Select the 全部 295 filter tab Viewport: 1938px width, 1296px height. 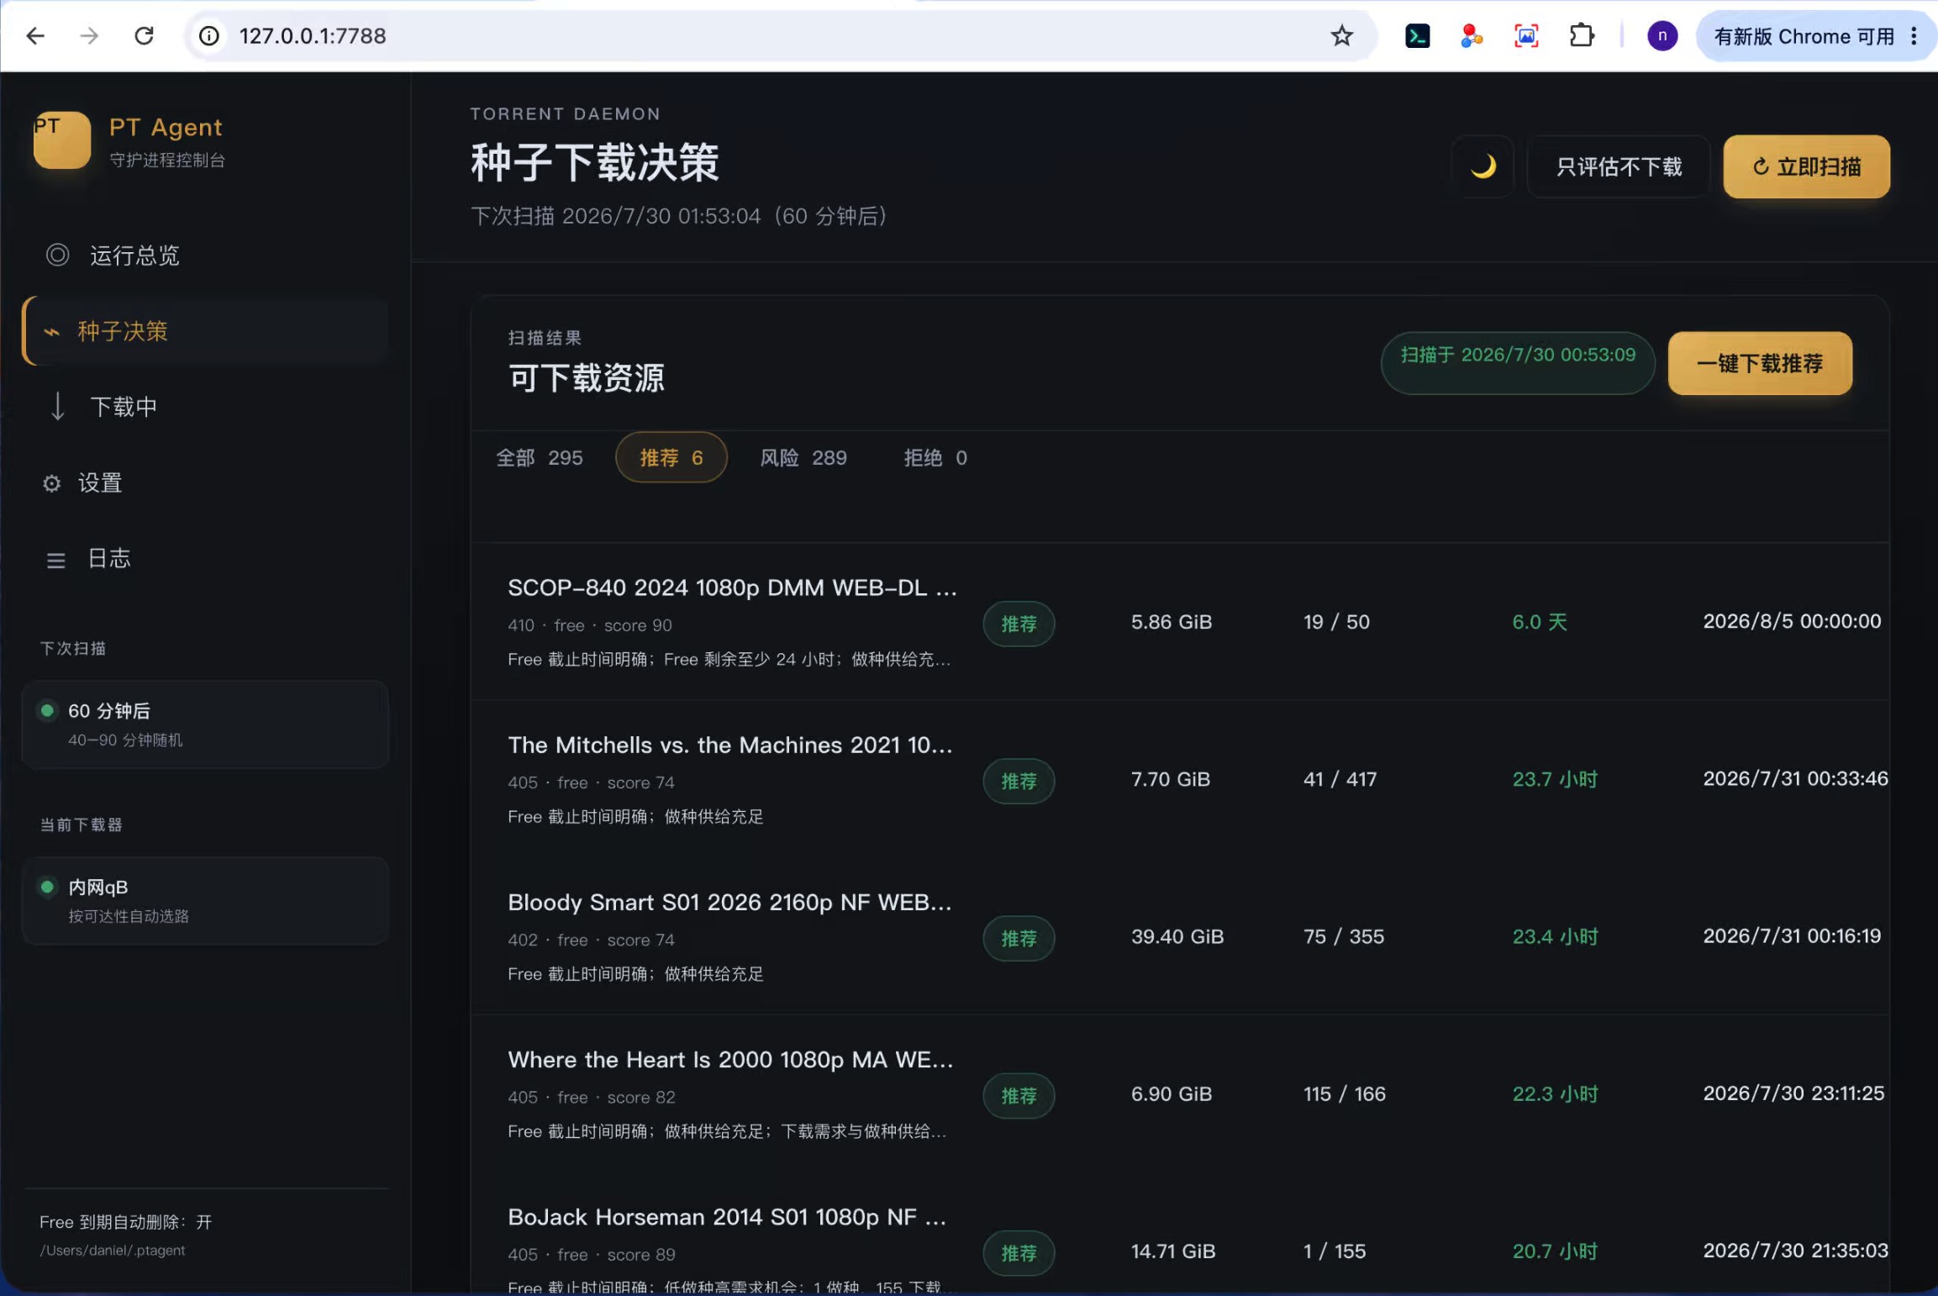pyautogui.click(x=539, y=457)
